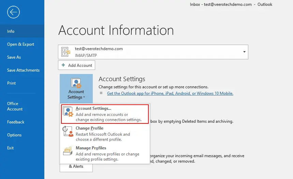Click the green plus icon on Add Account
The image size is (293, 179).
click(x=63, y=65)
